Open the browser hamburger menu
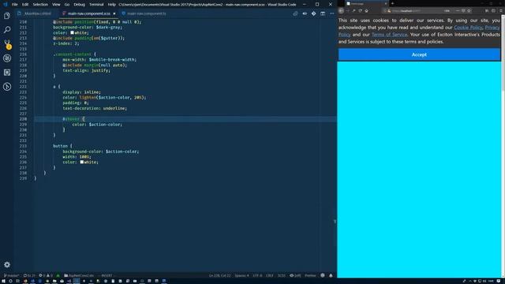The image size is (505, 284). 501,10
